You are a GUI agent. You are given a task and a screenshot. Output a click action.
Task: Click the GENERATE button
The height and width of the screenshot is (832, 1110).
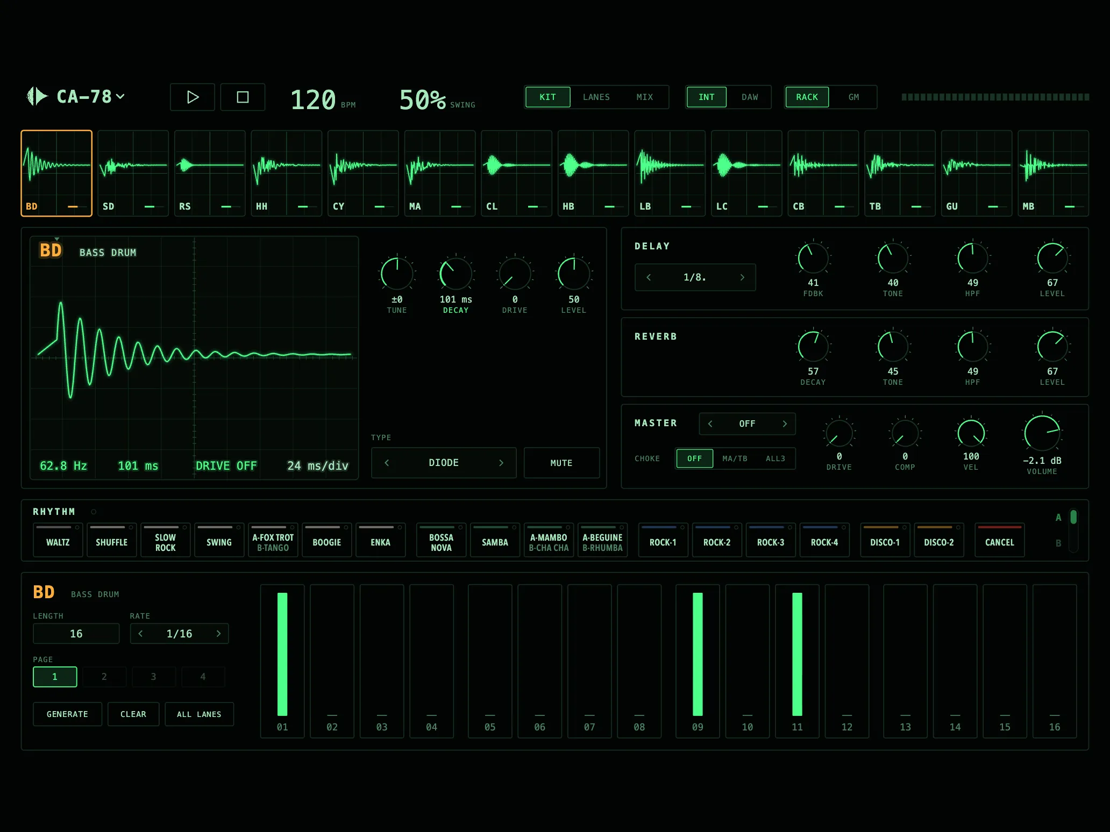pos(67,714)
